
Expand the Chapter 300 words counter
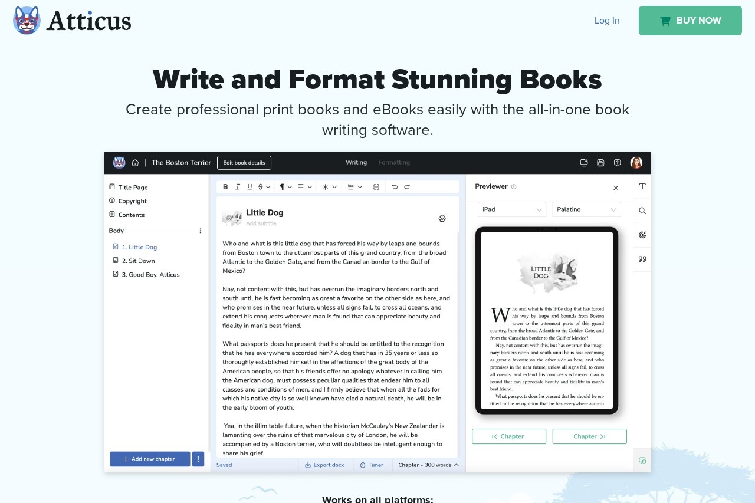pos(428,465)
